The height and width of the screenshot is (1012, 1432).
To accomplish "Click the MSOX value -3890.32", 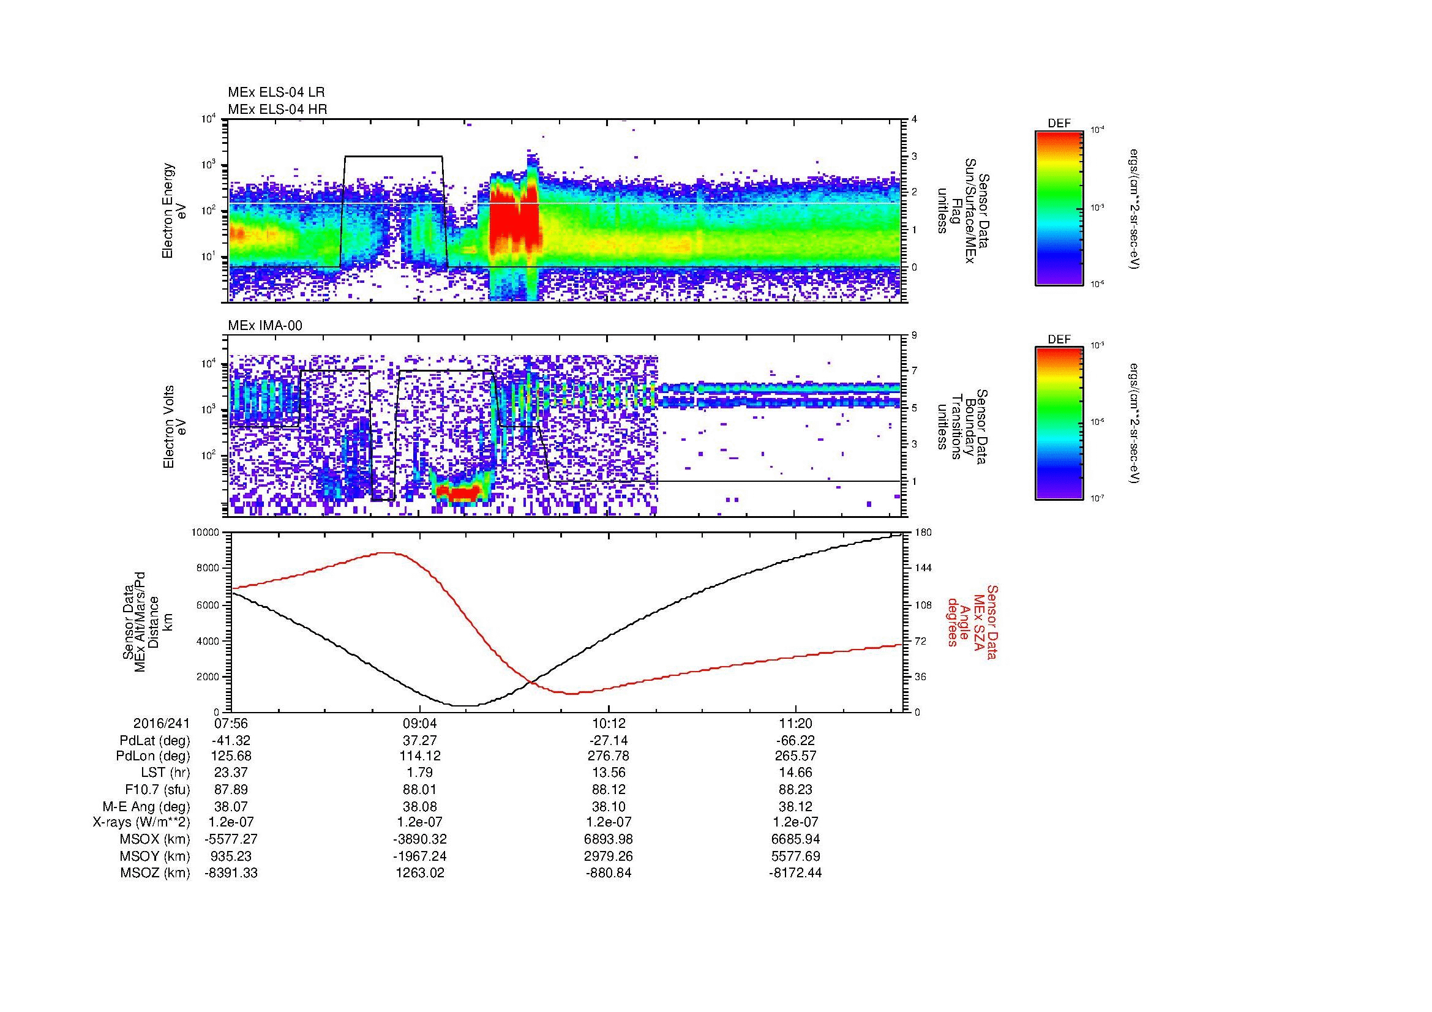I will pos(420,839).
